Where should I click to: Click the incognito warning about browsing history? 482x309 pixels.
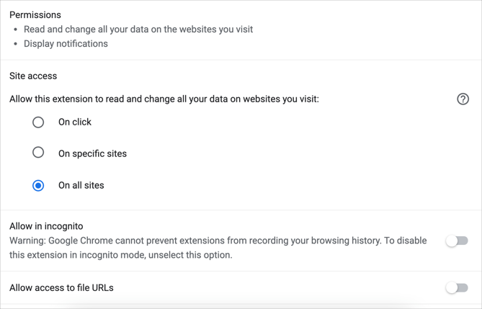218,241
